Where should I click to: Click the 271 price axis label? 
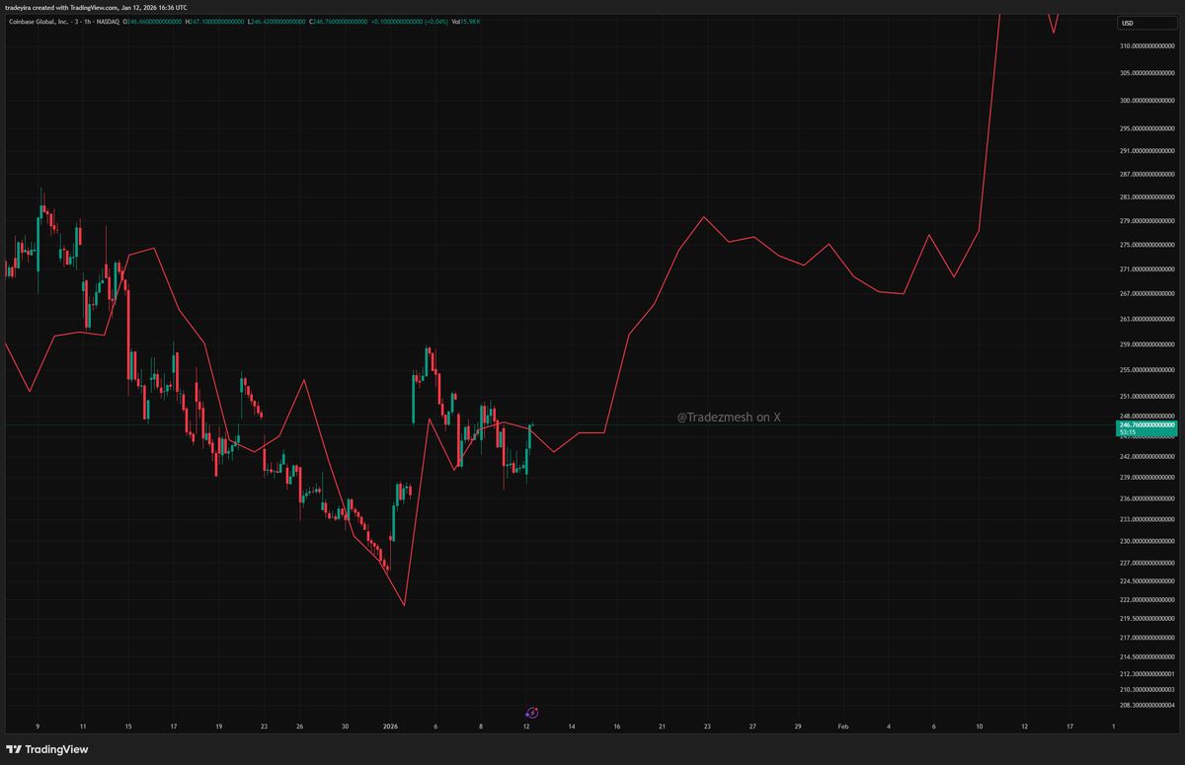tap(1146, 269)
